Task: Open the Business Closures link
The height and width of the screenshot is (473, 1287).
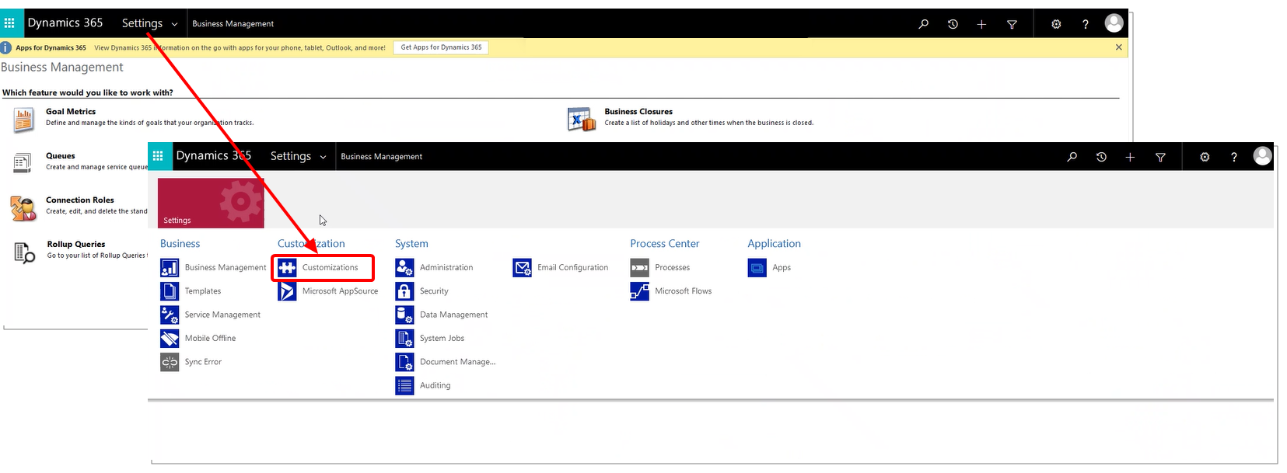Action: click(x=638, y=112)
